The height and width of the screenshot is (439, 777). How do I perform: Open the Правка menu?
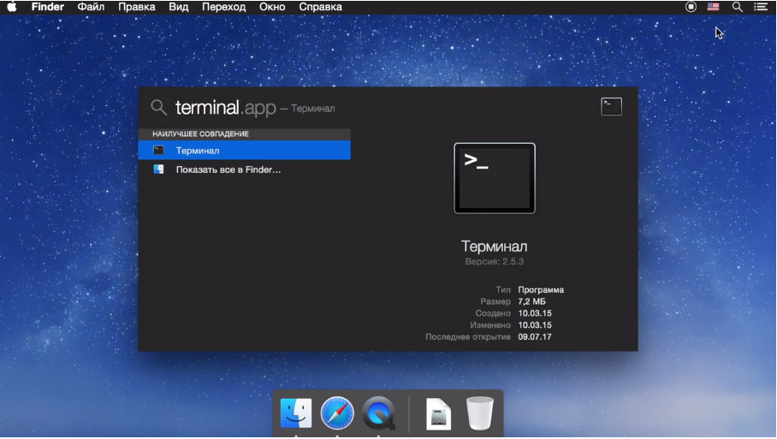click(x=136, y=7)
